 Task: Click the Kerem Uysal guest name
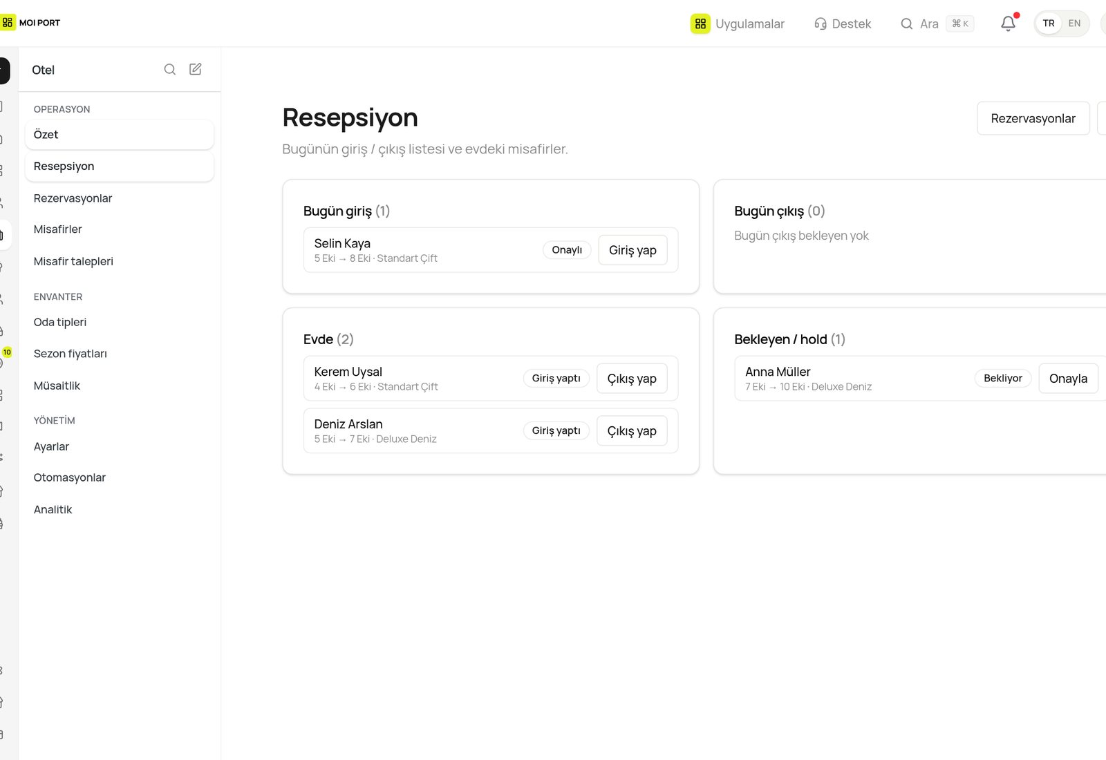(348, 372)
